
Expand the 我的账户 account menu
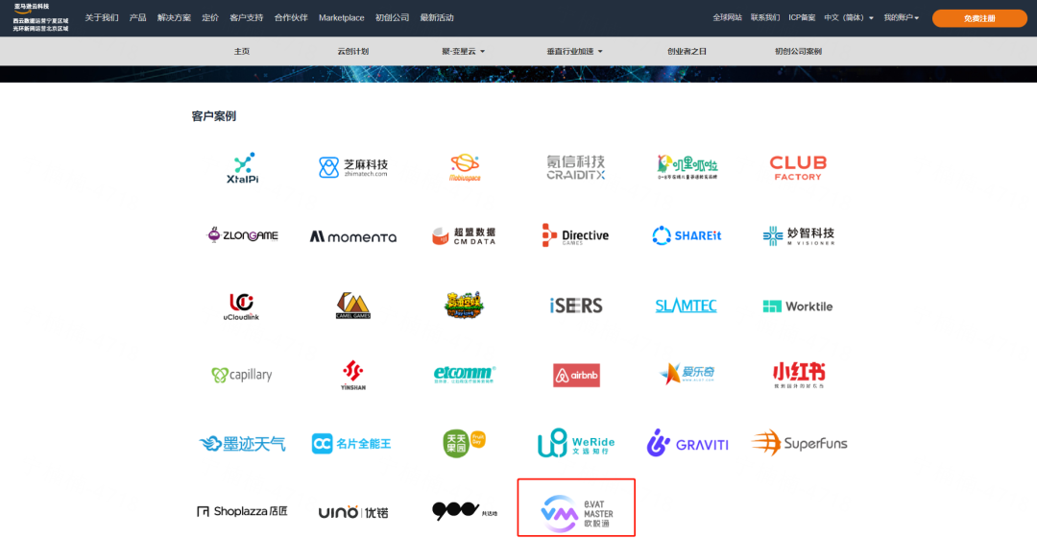click(901, 18)
